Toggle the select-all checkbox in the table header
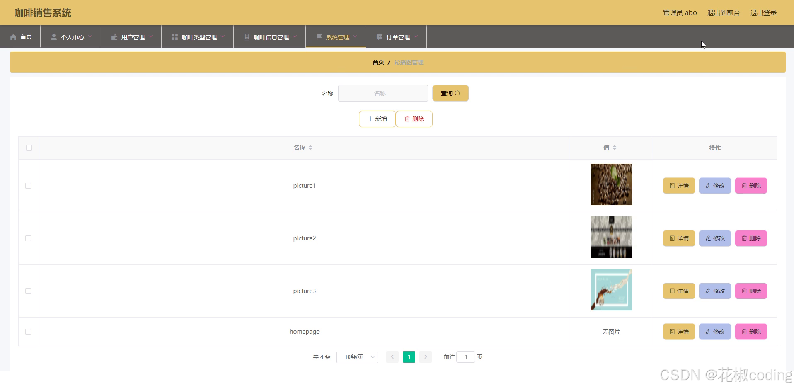Screen dimensions: 794x388 point(29,148)
